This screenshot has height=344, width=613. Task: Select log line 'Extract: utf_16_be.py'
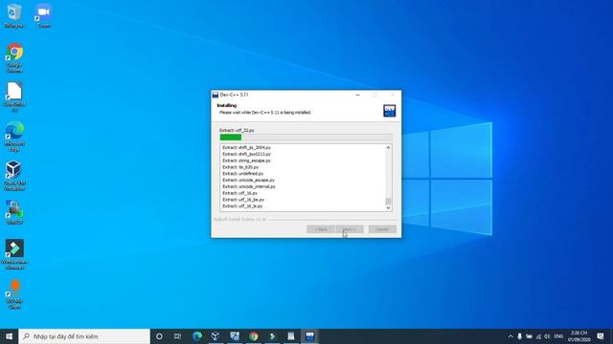click(243, 200)
